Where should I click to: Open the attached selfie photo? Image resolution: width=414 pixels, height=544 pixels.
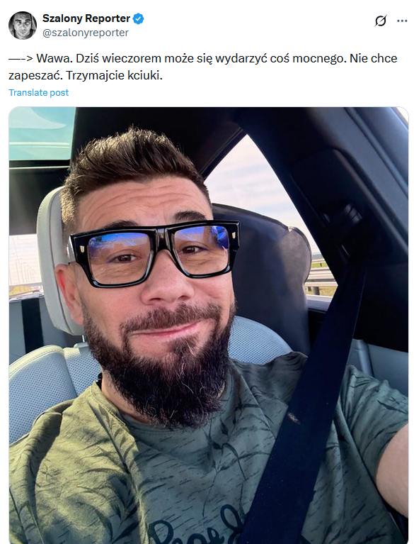(209, 325)
